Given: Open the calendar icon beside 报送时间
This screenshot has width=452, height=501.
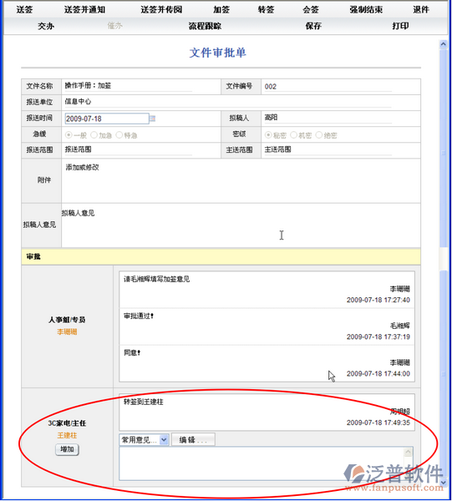Looking at the screenshot, I should (x=153, y=119).
